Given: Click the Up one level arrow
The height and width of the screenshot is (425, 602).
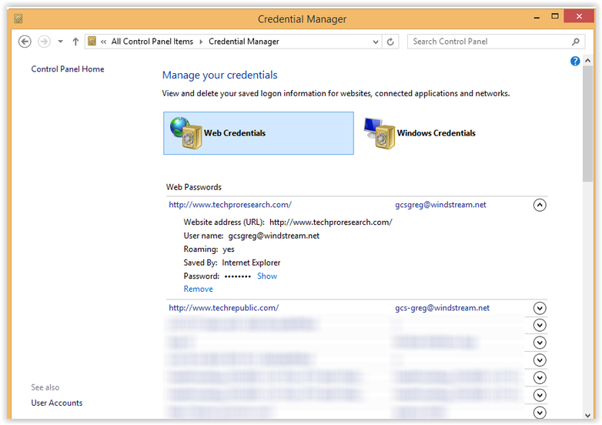Looking at the screenshot, I should (75, 42).
